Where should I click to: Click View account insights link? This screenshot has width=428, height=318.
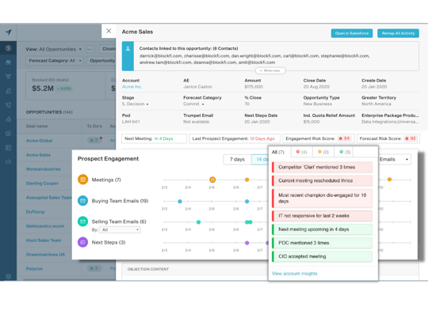[295, 274]
